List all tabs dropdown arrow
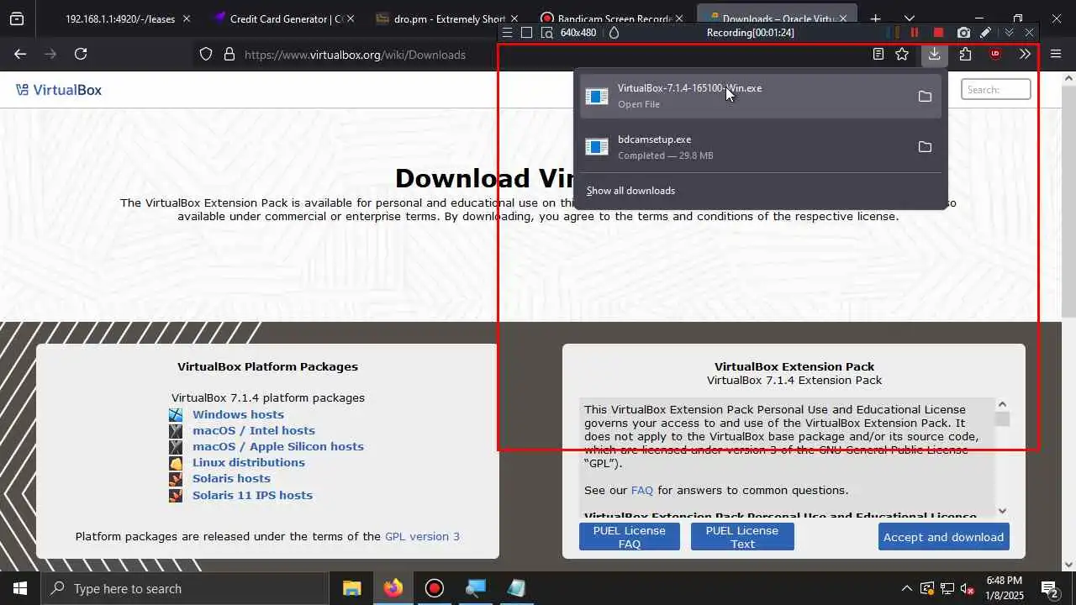This screenshot has width=1076, height=605. [910, 18]
